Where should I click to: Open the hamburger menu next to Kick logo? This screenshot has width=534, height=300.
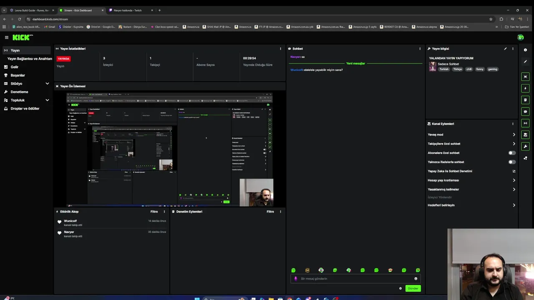coord(6,37)
